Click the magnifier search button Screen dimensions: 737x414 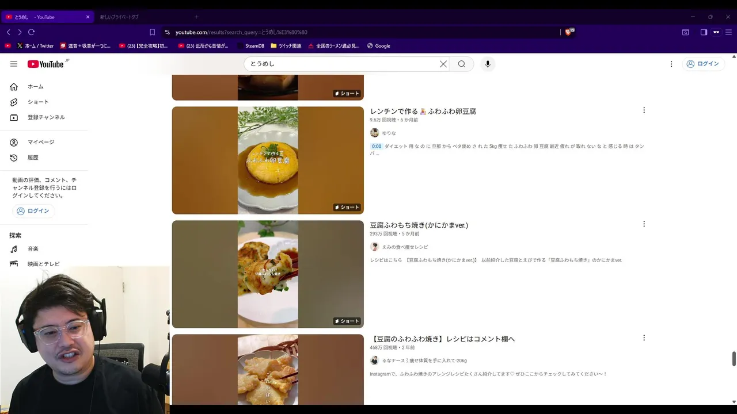click(x=462, y=64)
